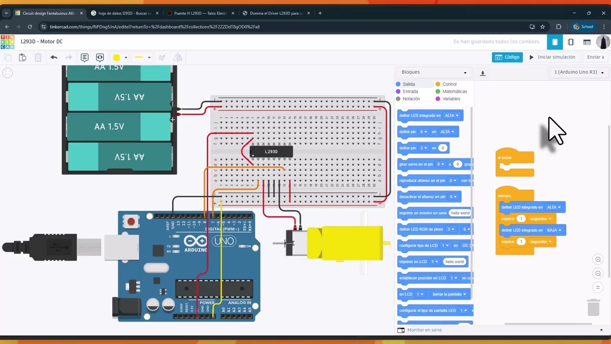This screenshot has height=344, width=611.
Task: Click the Arduino reset push button
Action: [x=131, y=221]
